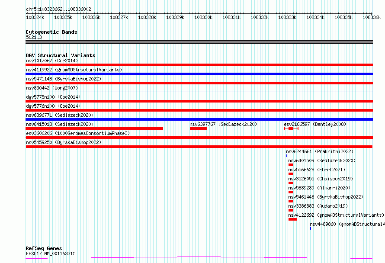
Task: Click the short red nsv6397767 bar
Action: coord(198,128)
